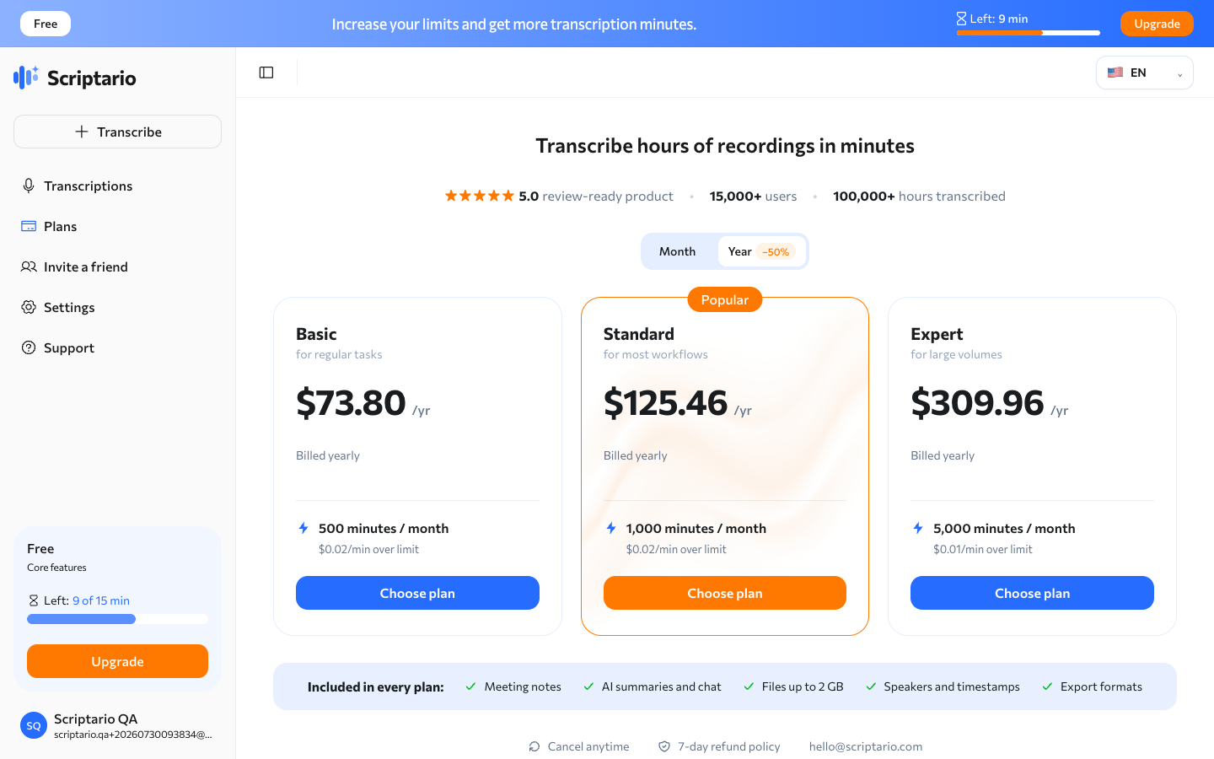
Task: Click the account email under Scriptario QA
Action: click(x=132, y=735)
